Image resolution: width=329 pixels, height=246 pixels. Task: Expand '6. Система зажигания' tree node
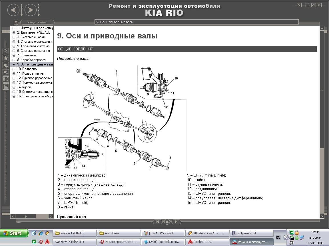14,51
